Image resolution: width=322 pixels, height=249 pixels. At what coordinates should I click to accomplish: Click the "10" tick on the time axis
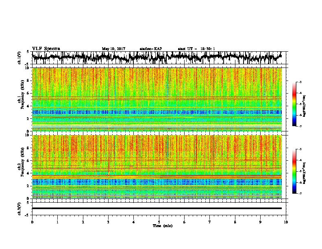286,222
